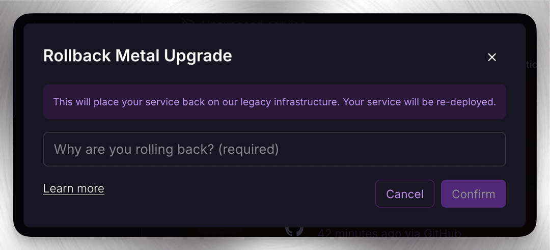The image size is (550, 250).
Task: Open the Learn more link
Action: click(x=74, y=188)
